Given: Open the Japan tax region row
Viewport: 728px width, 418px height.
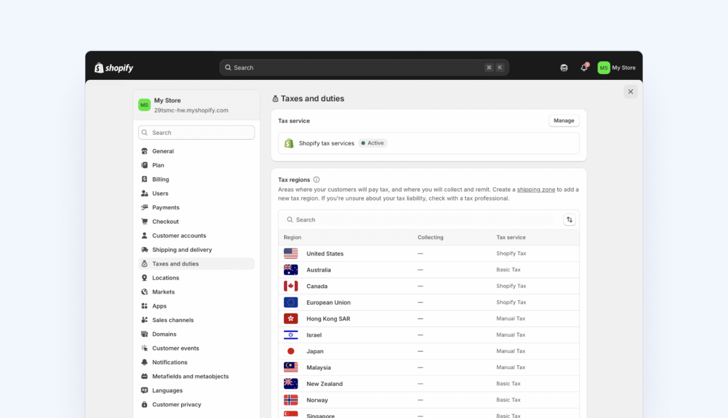Looking at the screenshot, I should (428, 351).
